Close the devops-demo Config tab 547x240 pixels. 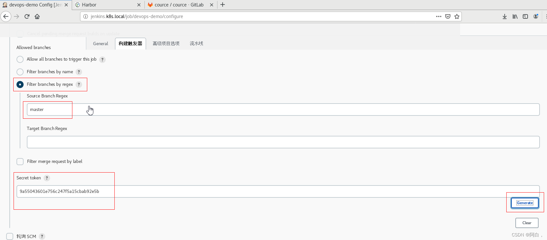tap(66, 5)
